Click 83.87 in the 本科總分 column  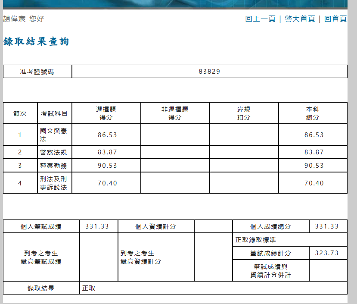[314, 152]
